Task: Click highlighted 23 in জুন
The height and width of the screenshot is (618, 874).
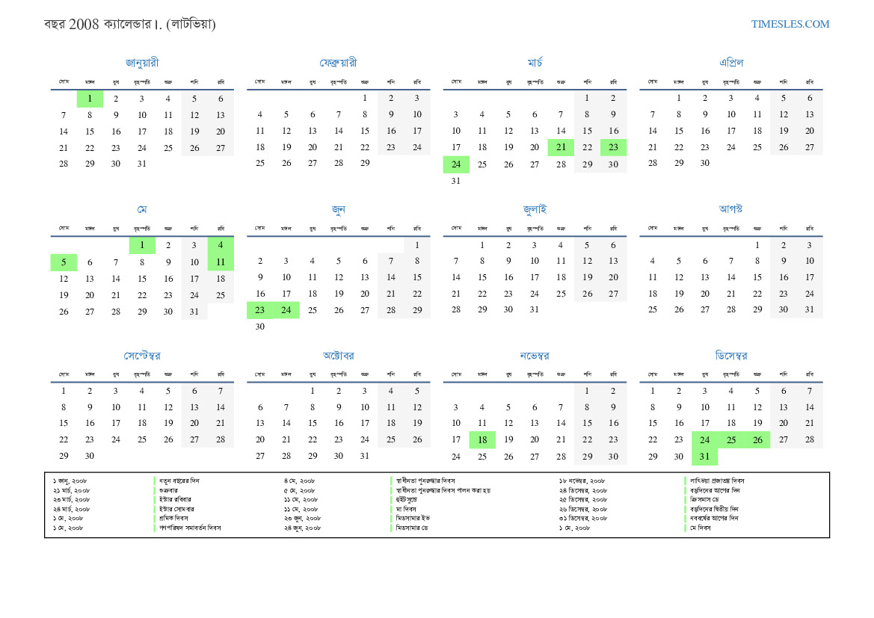Action: [259, 310]
